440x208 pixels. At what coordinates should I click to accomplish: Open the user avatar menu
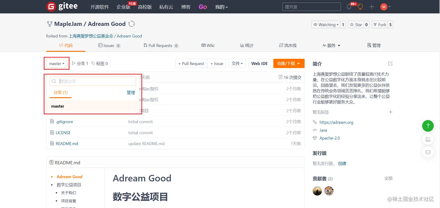point(385,7)
